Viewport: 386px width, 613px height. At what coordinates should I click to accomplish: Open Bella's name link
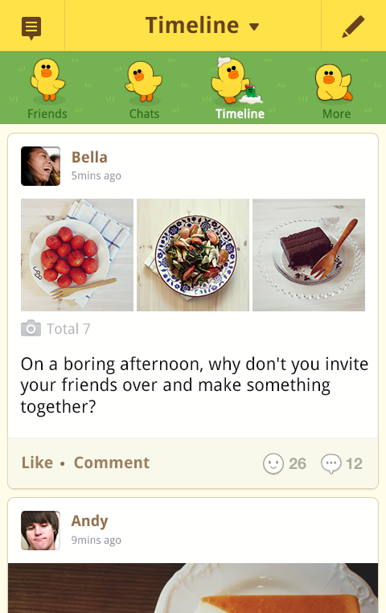(89, 157)
